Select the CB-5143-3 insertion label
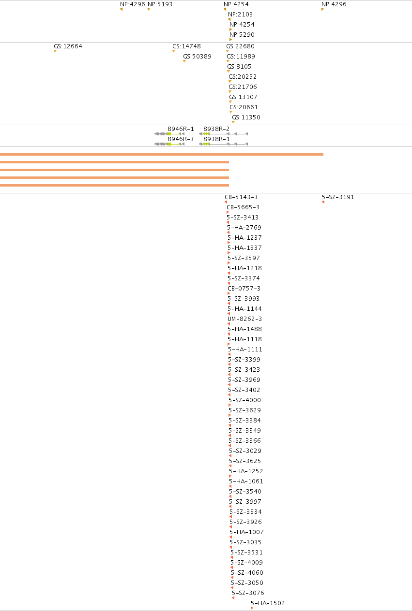412x611 pixels. pyautogui.click(x=241, y=197)
